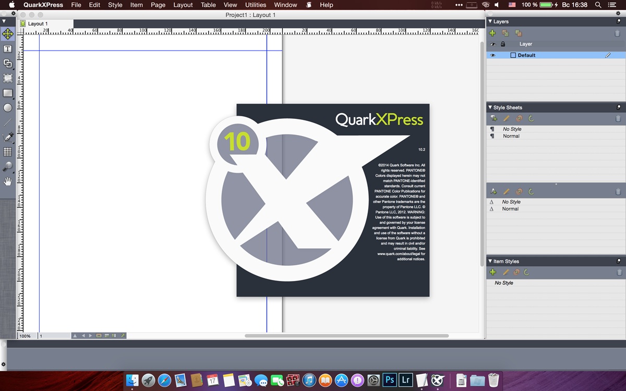Go to next page arrow
The image size is (626, 391).
(x=90, y=336)
